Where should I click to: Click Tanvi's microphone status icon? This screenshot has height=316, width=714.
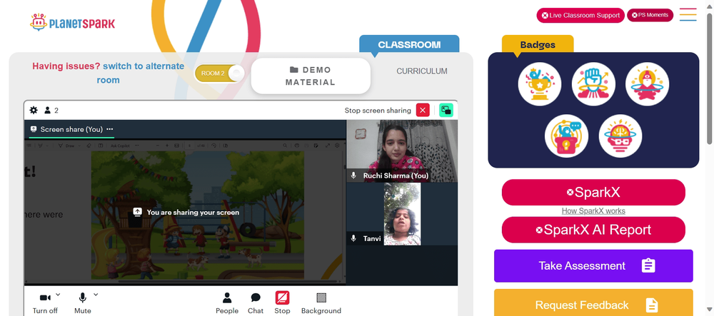tap(353, 238)
